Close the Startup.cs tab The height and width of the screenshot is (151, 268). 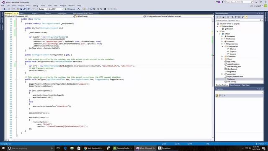(x=17, y=13)
